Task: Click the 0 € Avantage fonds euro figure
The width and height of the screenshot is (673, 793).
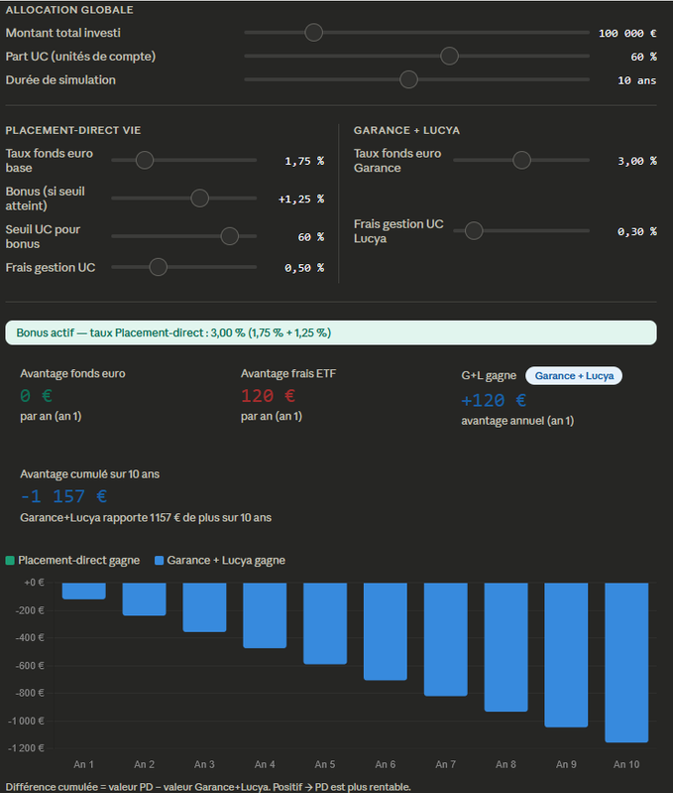Action: (37, 395)
